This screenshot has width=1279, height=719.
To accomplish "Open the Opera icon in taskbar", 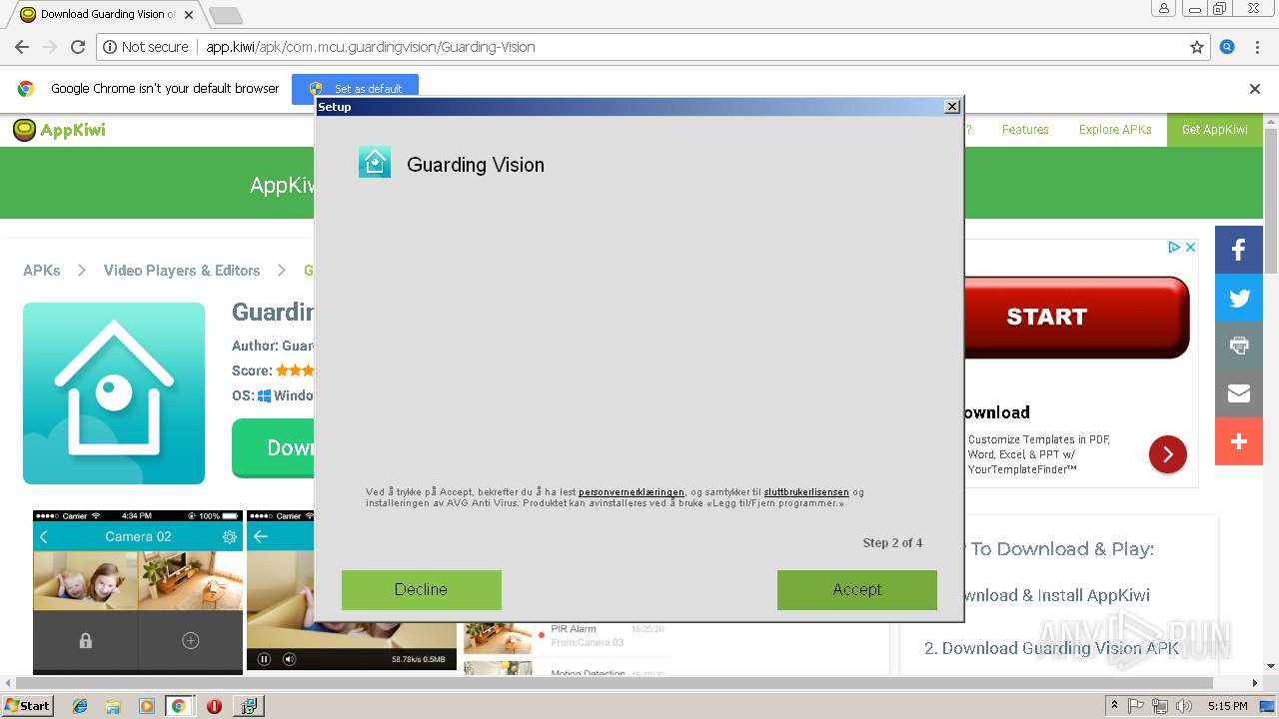I will coord(214,706).
